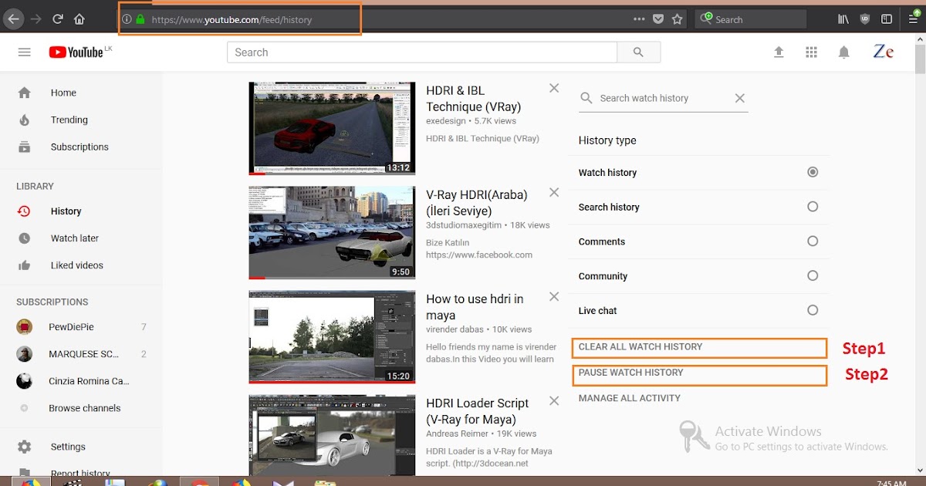
Task: Expand the YouTube guide hamburger menu
Action: pyautogui.click(x=25, y=52)
